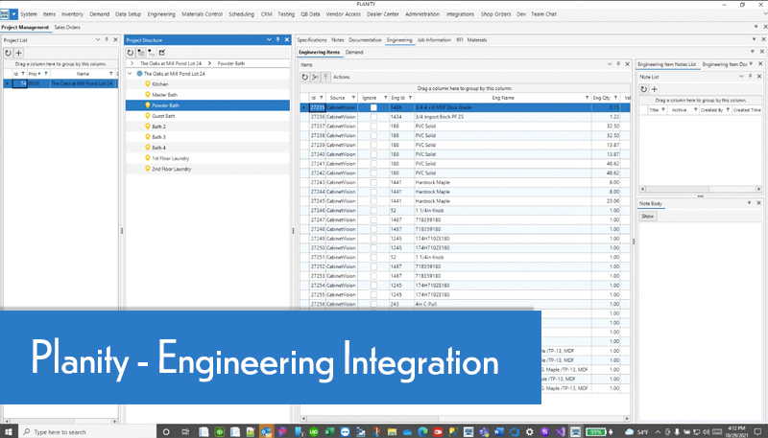Click the second icon in the Items toolbar
The width and height of the screenshot is (768, 438).
[x=316, y=77]
